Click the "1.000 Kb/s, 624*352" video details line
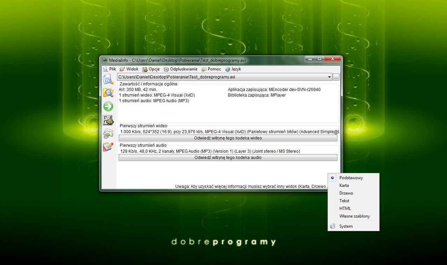 (229, 132)
